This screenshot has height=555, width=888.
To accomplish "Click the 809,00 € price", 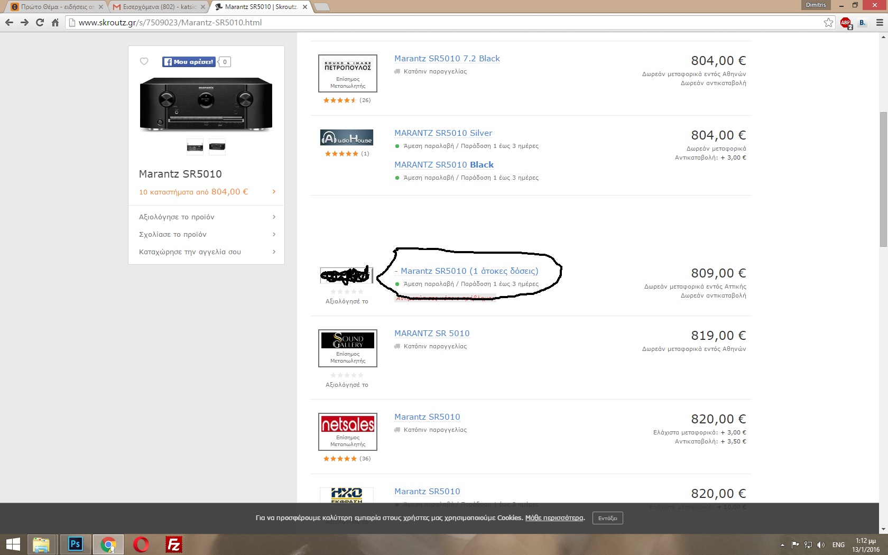I will (718, 273).
